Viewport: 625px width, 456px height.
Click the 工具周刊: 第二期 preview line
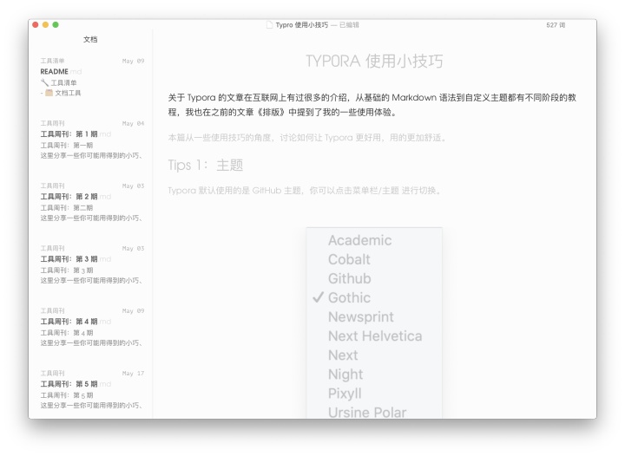(67, 208)
